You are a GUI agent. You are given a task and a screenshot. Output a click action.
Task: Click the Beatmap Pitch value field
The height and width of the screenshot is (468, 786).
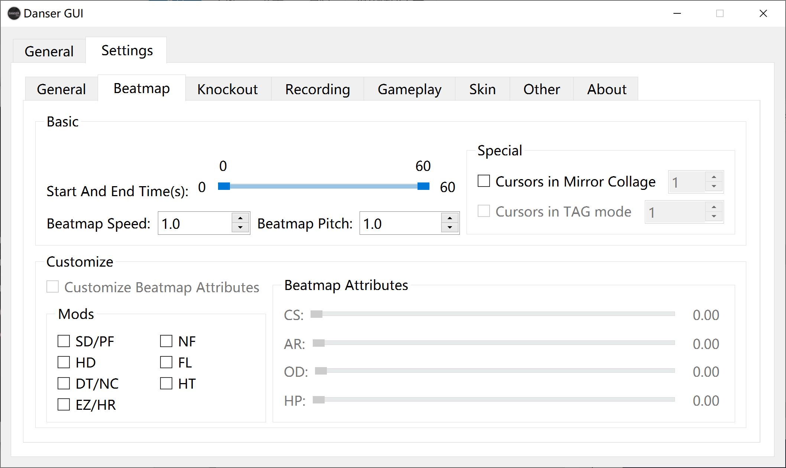[x=400, y=223]
